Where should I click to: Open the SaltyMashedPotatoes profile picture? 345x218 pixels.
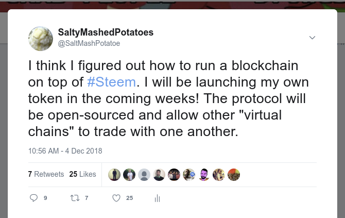41,39
